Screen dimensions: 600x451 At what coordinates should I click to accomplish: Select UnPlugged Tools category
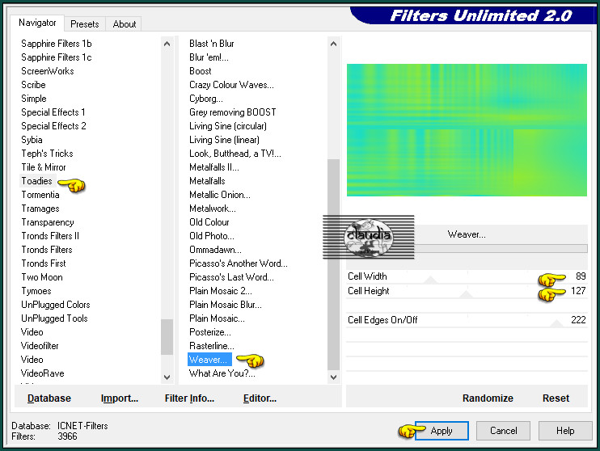pos(54,318)
